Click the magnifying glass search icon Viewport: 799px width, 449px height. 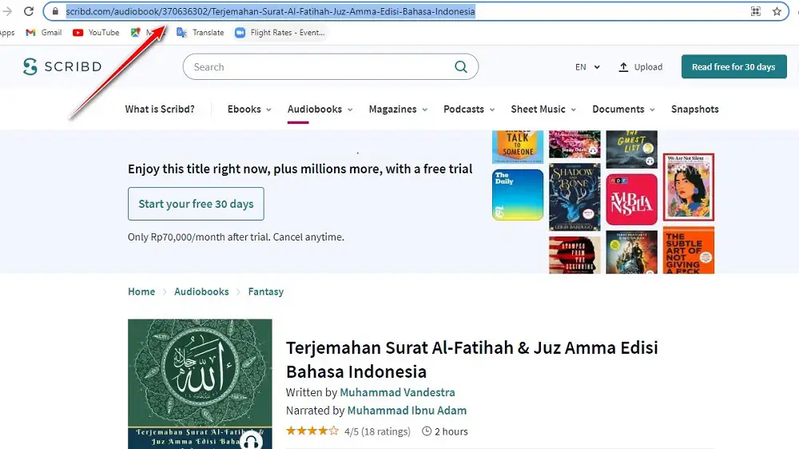461,67
